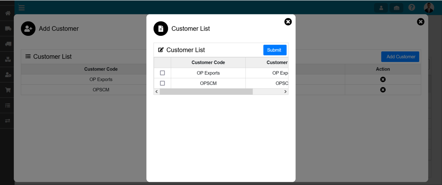
Task: Click the user profile avatar picture
Action: 429,8
